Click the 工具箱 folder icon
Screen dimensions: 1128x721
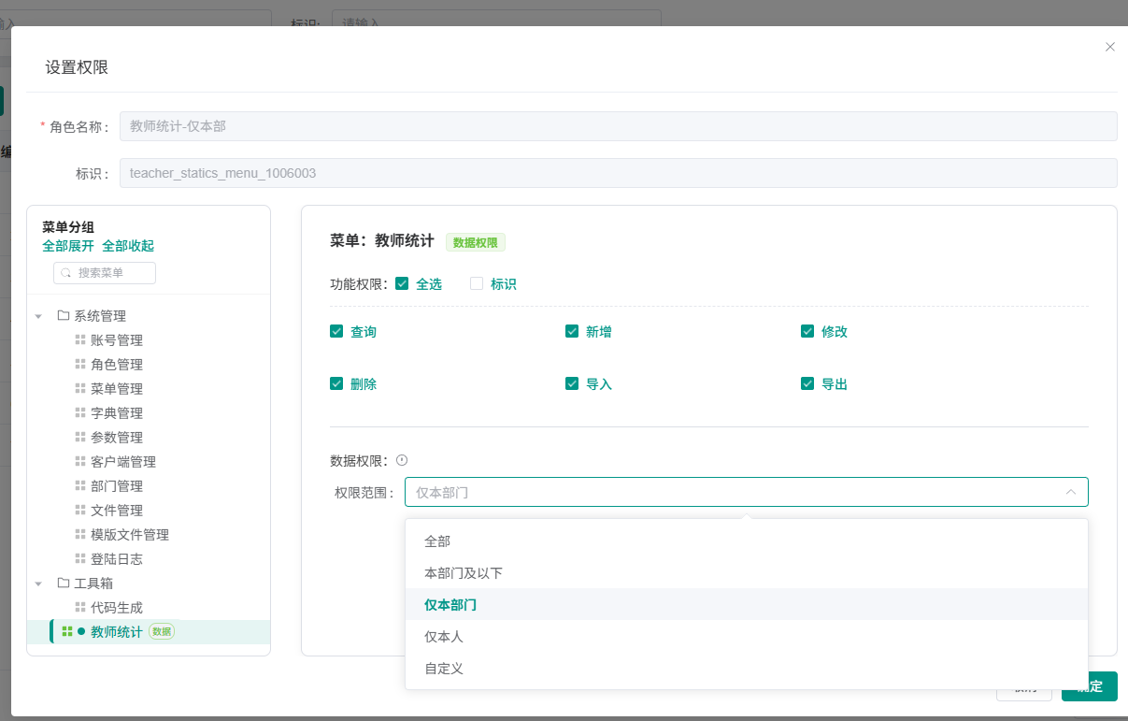[64, 584]
